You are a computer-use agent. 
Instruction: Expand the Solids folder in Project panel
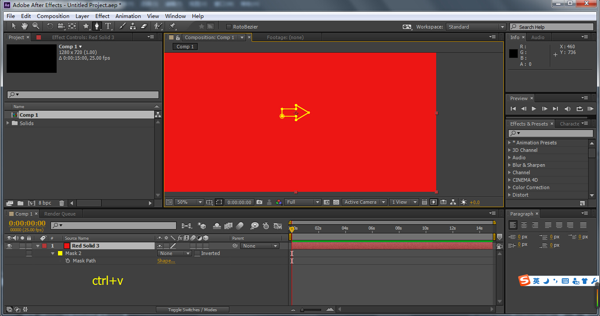click(8, 123)
